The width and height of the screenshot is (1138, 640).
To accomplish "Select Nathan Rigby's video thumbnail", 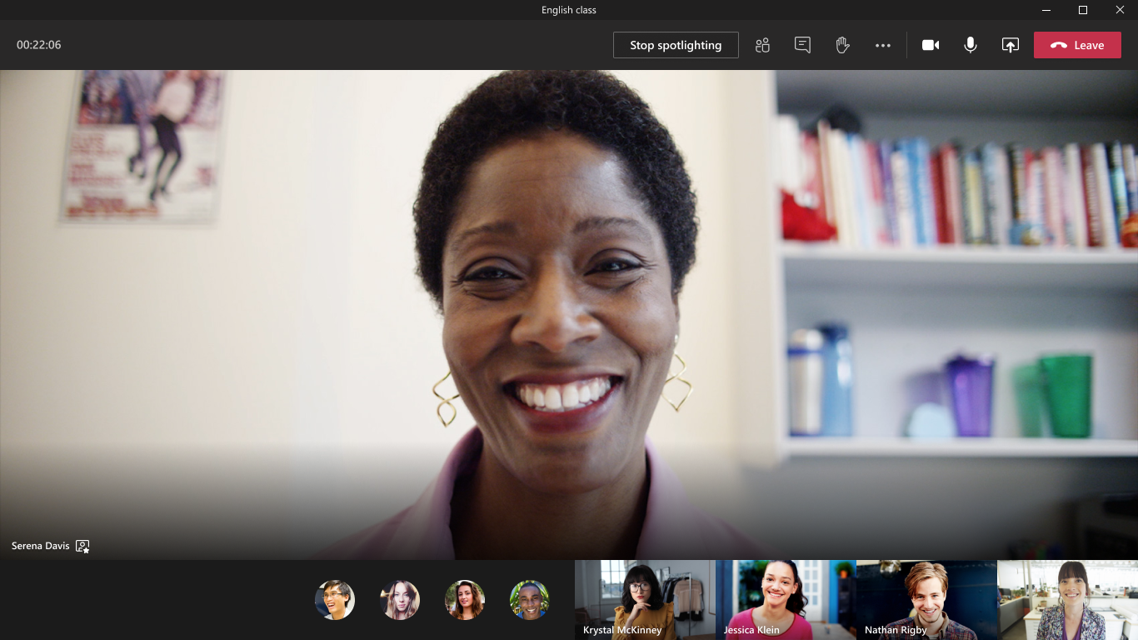I will point(926,599).
